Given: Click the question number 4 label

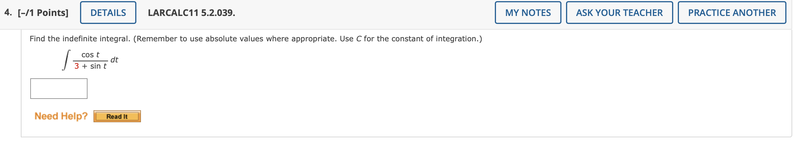Looking at the screenshot, I should 8,12.
